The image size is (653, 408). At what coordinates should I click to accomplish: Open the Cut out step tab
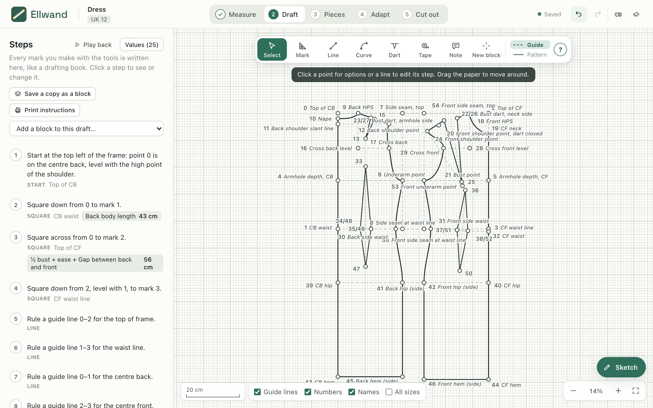tap(421, 14)
